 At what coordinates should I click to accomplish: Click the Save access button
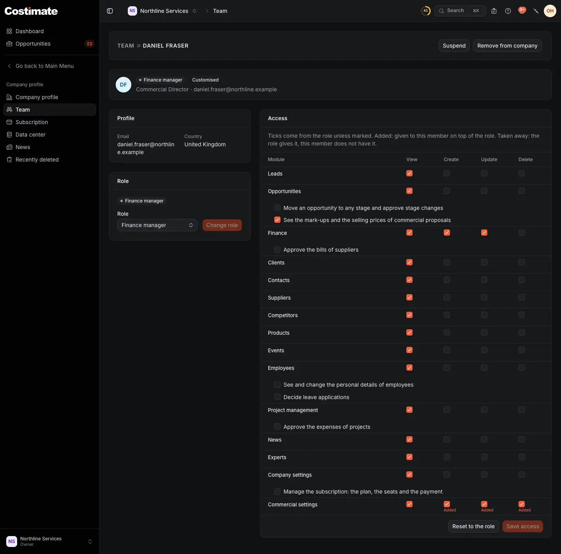tap(523, 526)
